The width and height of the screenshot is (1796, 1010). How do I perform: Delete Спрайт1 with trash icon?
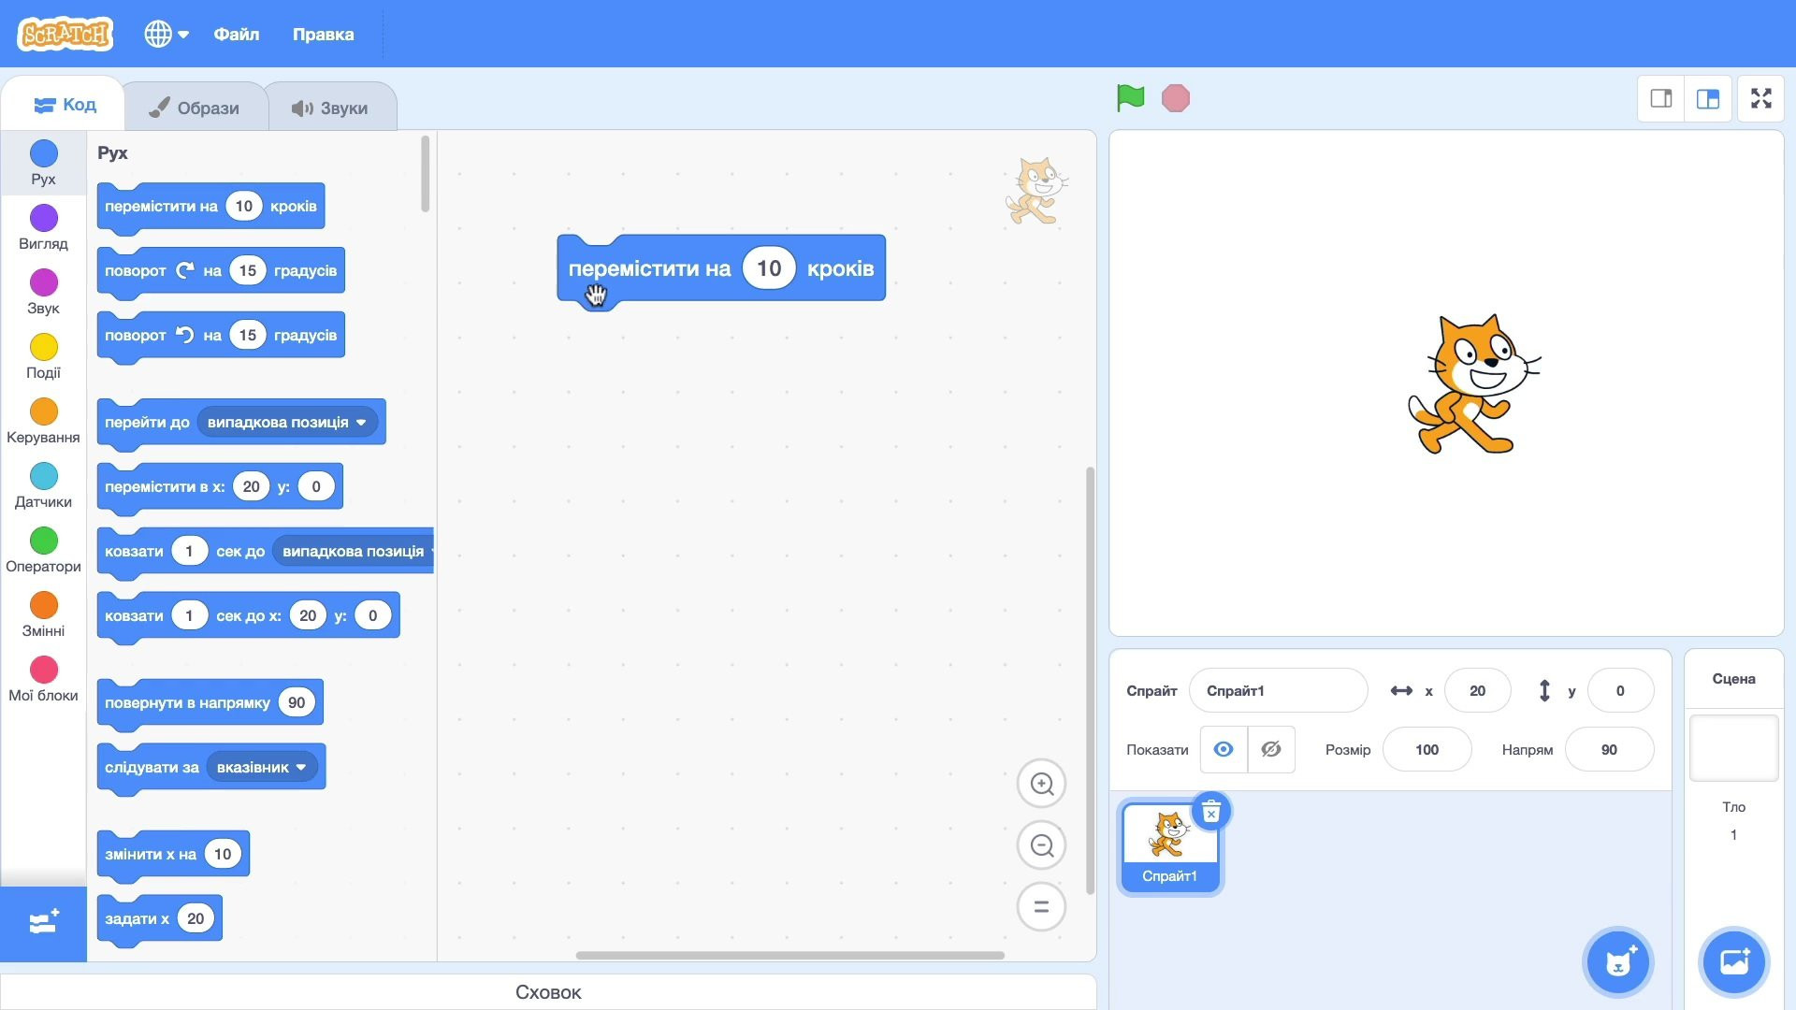coord(1211,812)
